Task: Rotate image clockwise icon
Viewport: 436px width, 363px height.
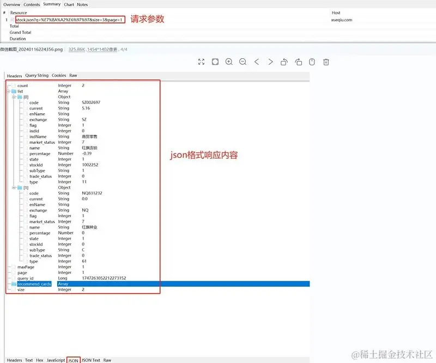Action: pyautogui.click(x=298, y=61)
